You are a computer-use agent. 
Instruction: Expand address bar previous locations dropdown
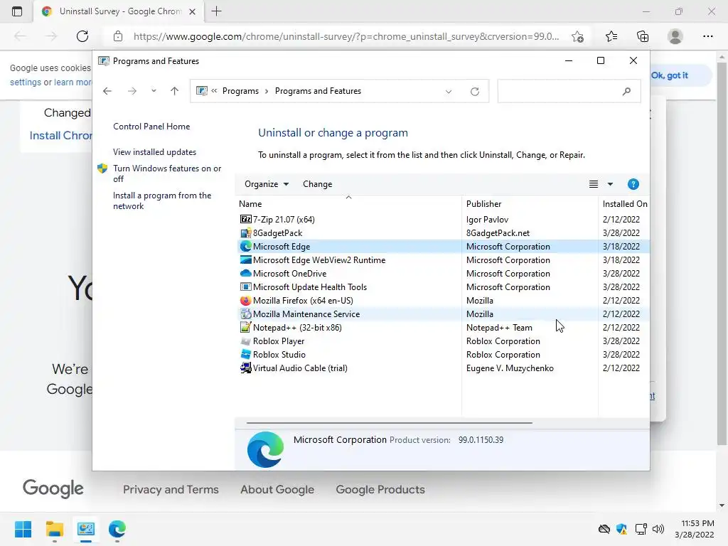click(449, 92)
